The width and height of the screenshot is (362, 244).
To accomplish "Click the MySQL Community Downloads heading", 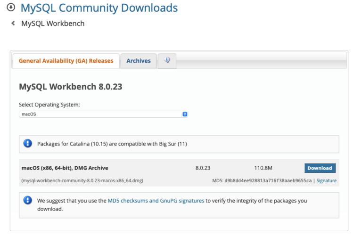I will 99,8.
